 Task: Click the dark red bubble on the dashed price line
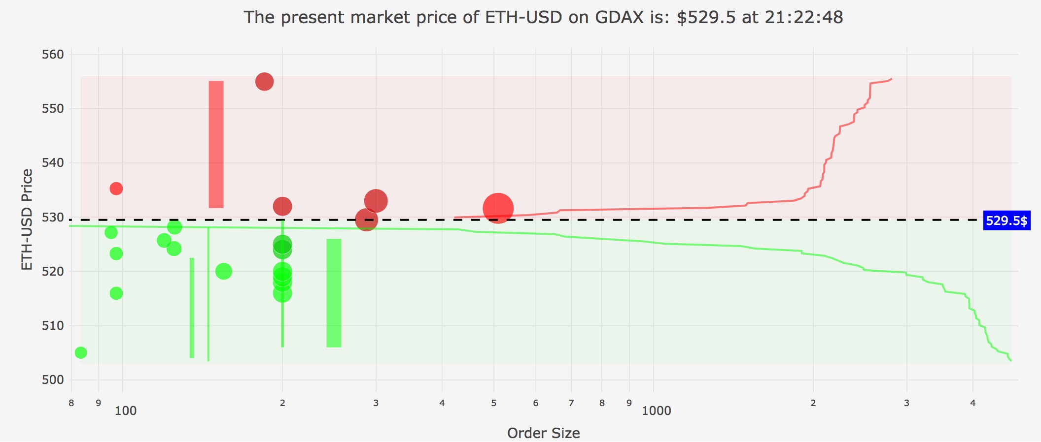[366, 220]
